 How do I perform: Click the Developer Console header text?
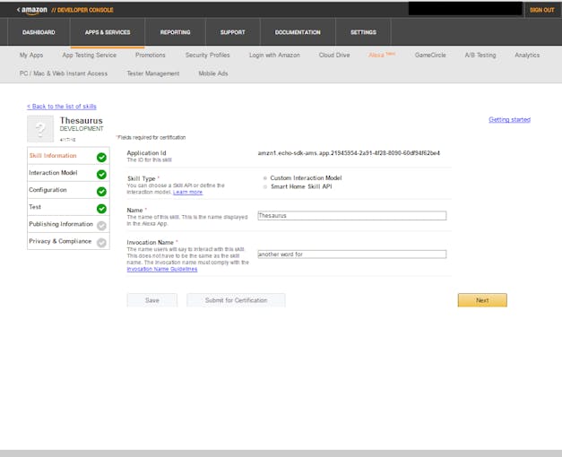pos(82,10)
